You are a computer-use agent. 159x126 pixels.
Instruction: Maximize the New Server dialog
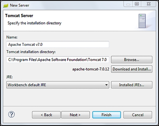[137, 4]
